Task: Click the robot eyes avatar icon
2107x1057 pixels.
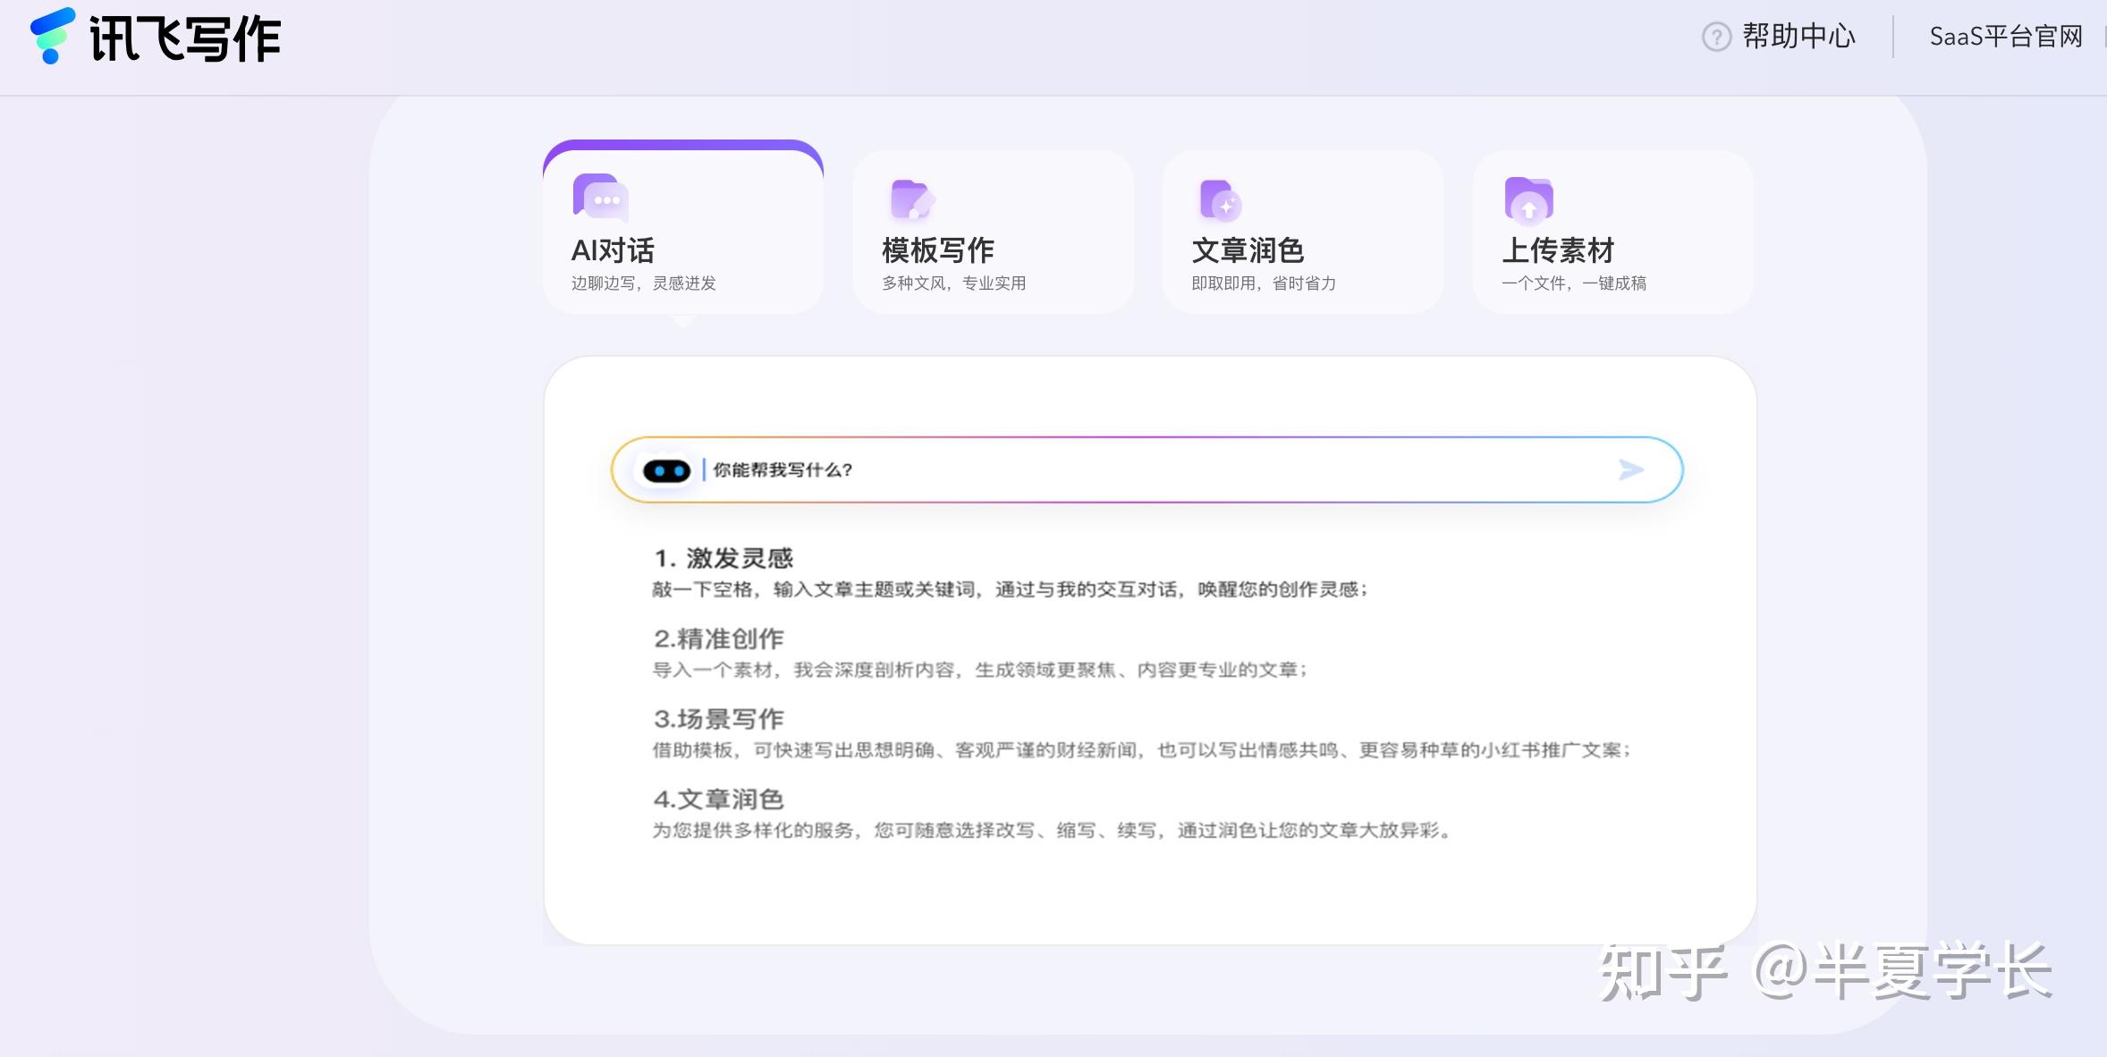Action: pos(666,470)
